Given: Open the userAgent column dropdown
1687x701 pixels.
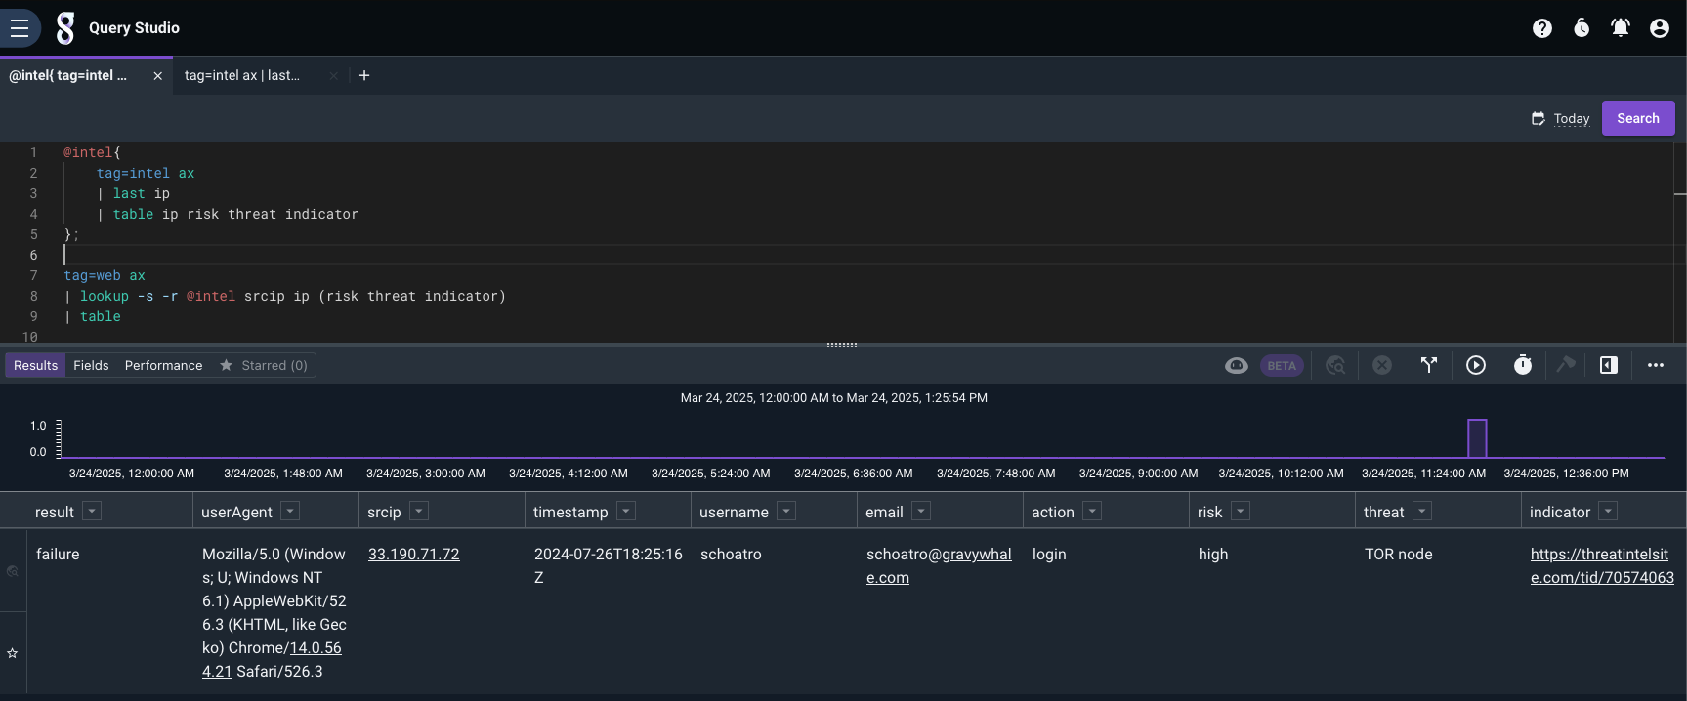Looking at the screenshot, I should coord(290,511).
